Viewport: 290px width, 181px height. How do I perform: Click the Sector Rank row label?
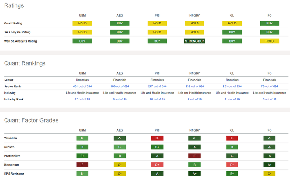(13, 86)
